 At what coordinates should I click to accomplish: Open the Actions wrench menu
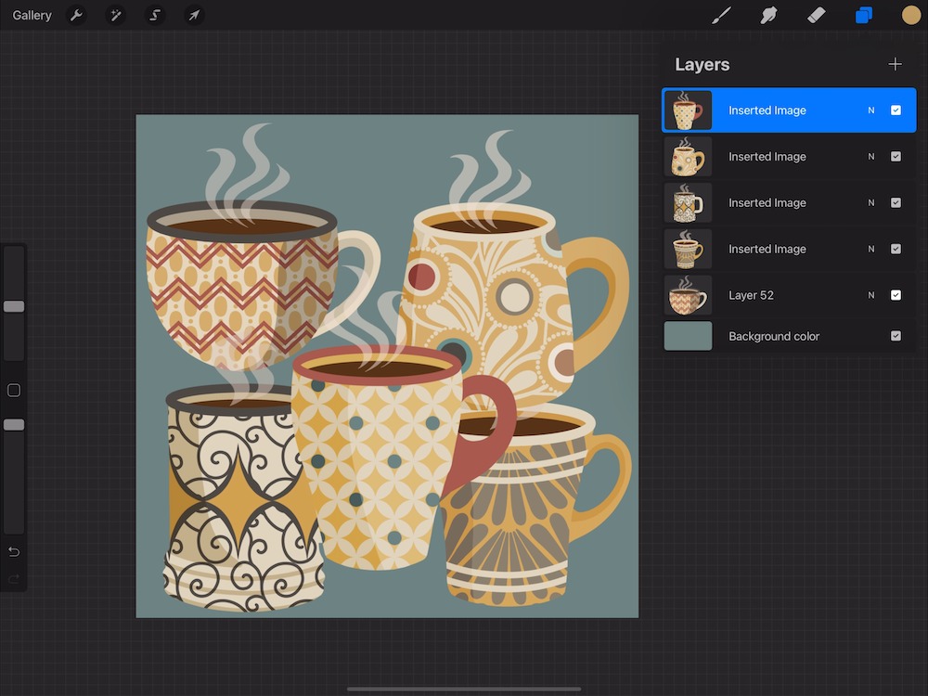coord(77,16)
